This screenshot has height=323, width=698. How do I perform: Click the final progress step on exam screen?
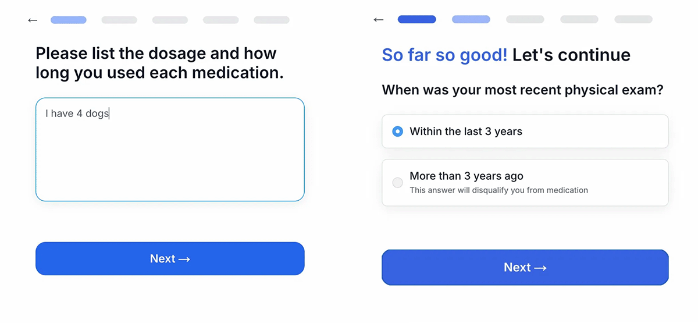633,19
